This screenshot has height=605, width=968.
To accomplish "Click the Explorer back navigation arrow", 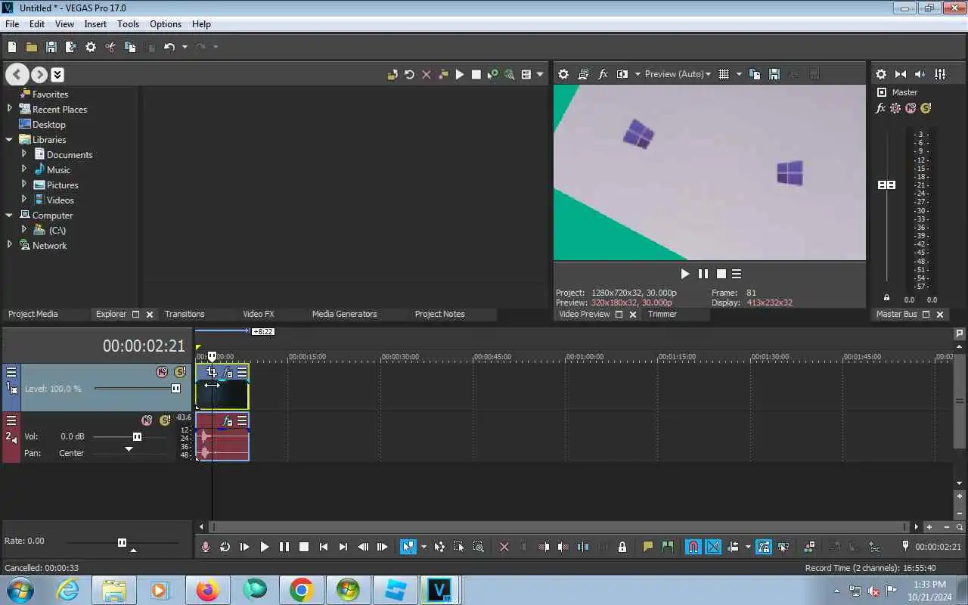I will [17, 74].
